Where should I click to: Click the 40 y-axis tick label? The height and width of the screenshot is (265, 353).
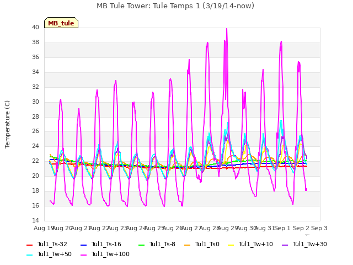pyautogui.click(x=35, y=28)
